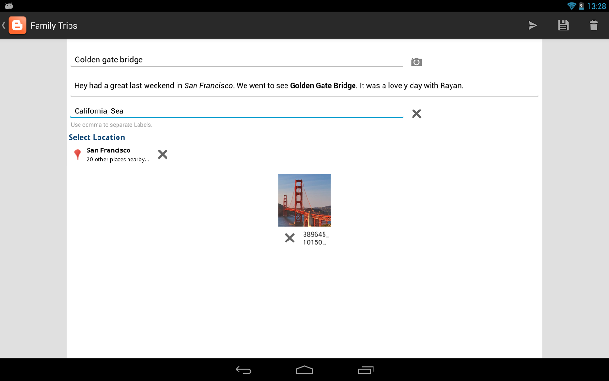This screenshot has width=609, height=381.
Task: Tap the Wi-Fi icon in the status bar
Action: pos(571,6)
